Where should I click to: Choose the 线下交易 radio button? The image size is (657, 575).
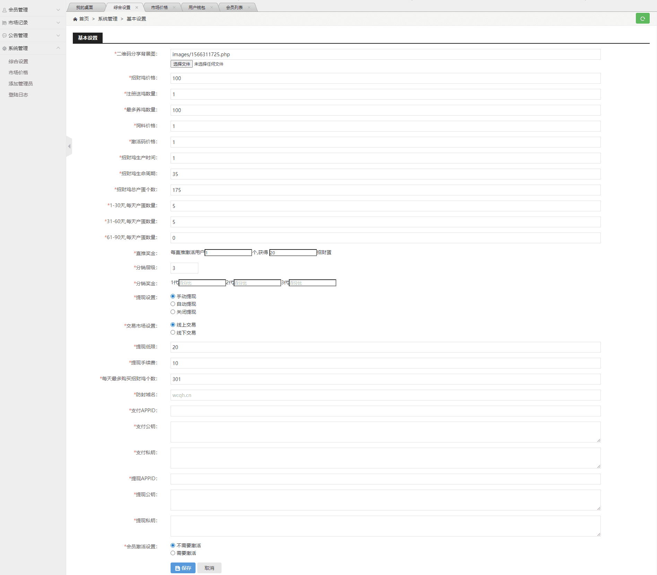(x=173, y=332)
